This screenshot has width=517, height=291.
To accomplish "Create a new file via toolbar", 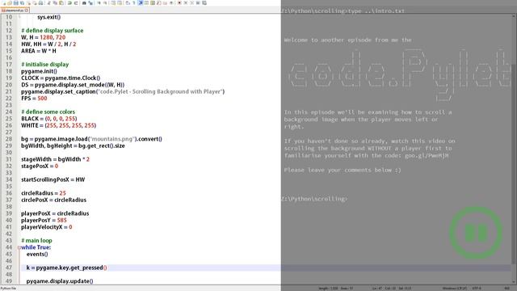I will pyautogui.click(x=3, y=3).
